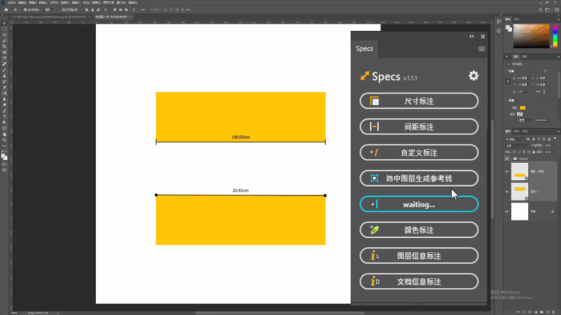Select the Eraser tool
The height and width of the screenshot is (315, 561).
4,87
